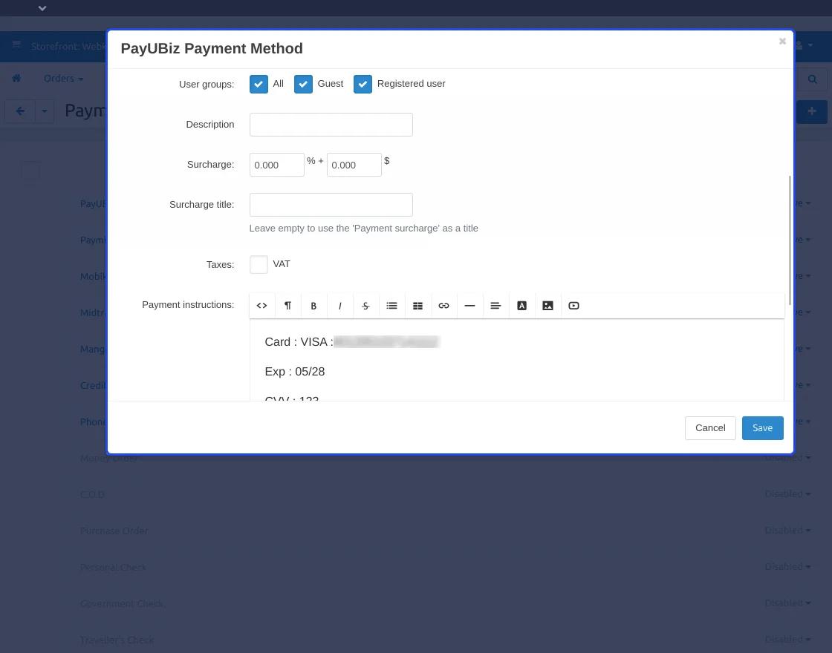The image size is (832, 653).
Task: Add new payment method plus button
Action: [x=812, y=111]
